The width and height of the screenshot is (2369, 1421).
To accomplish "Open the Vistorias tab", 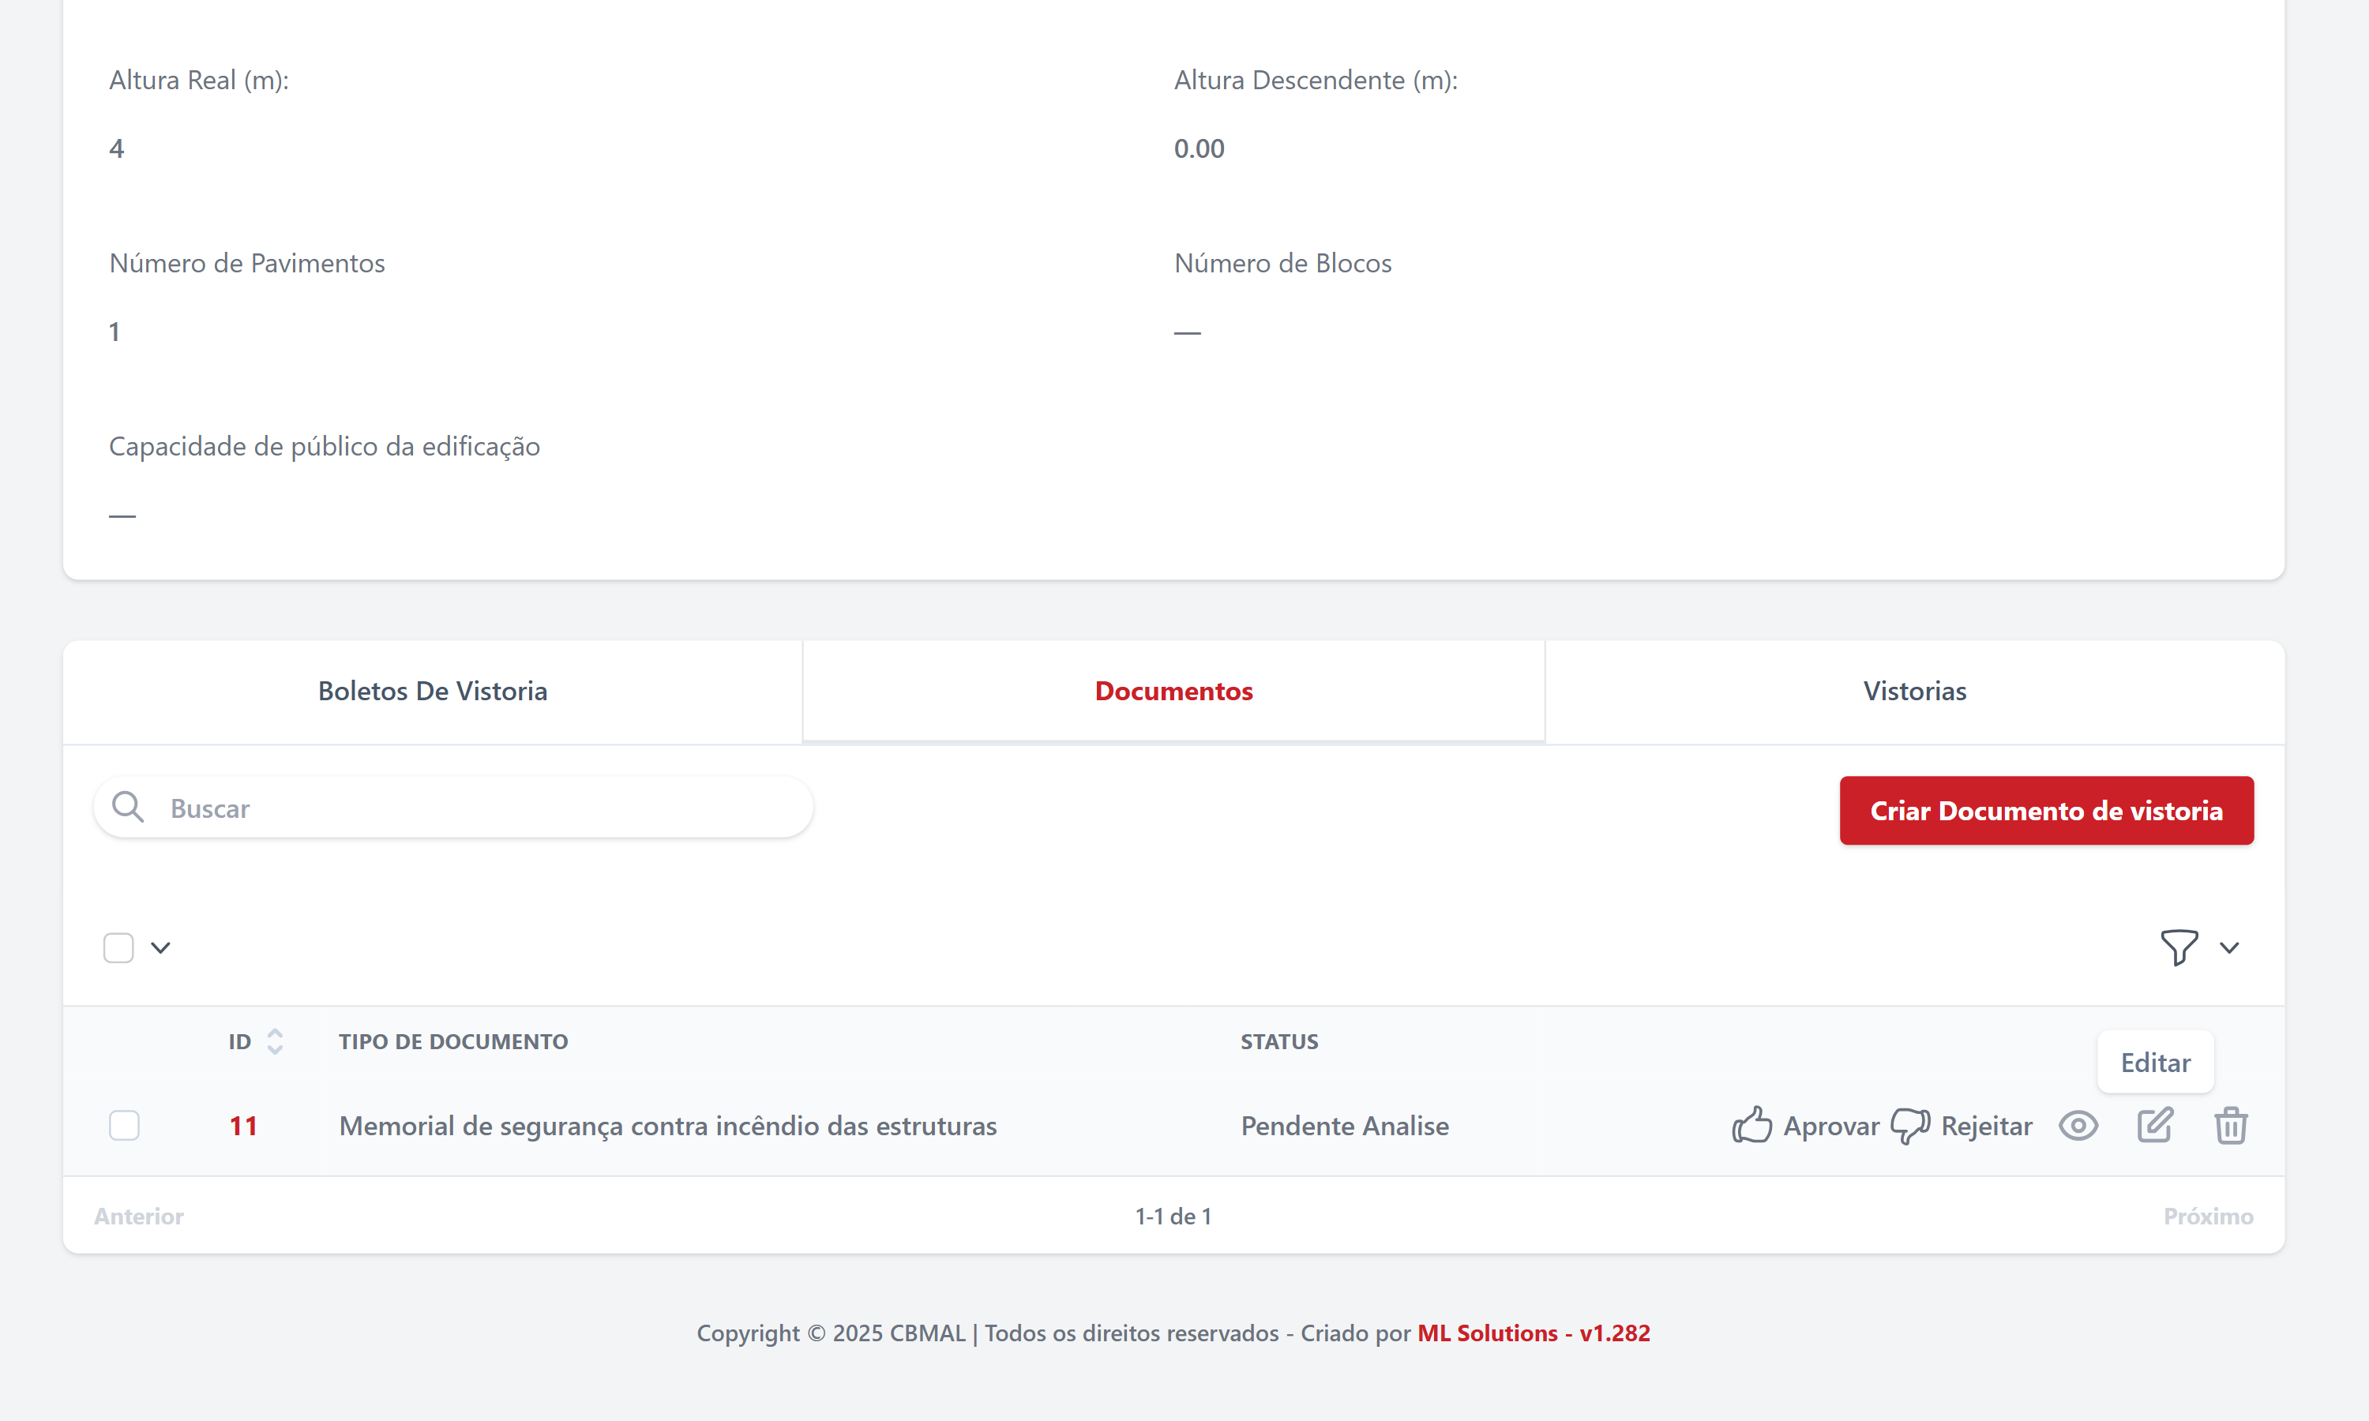I will [1914, 692].
